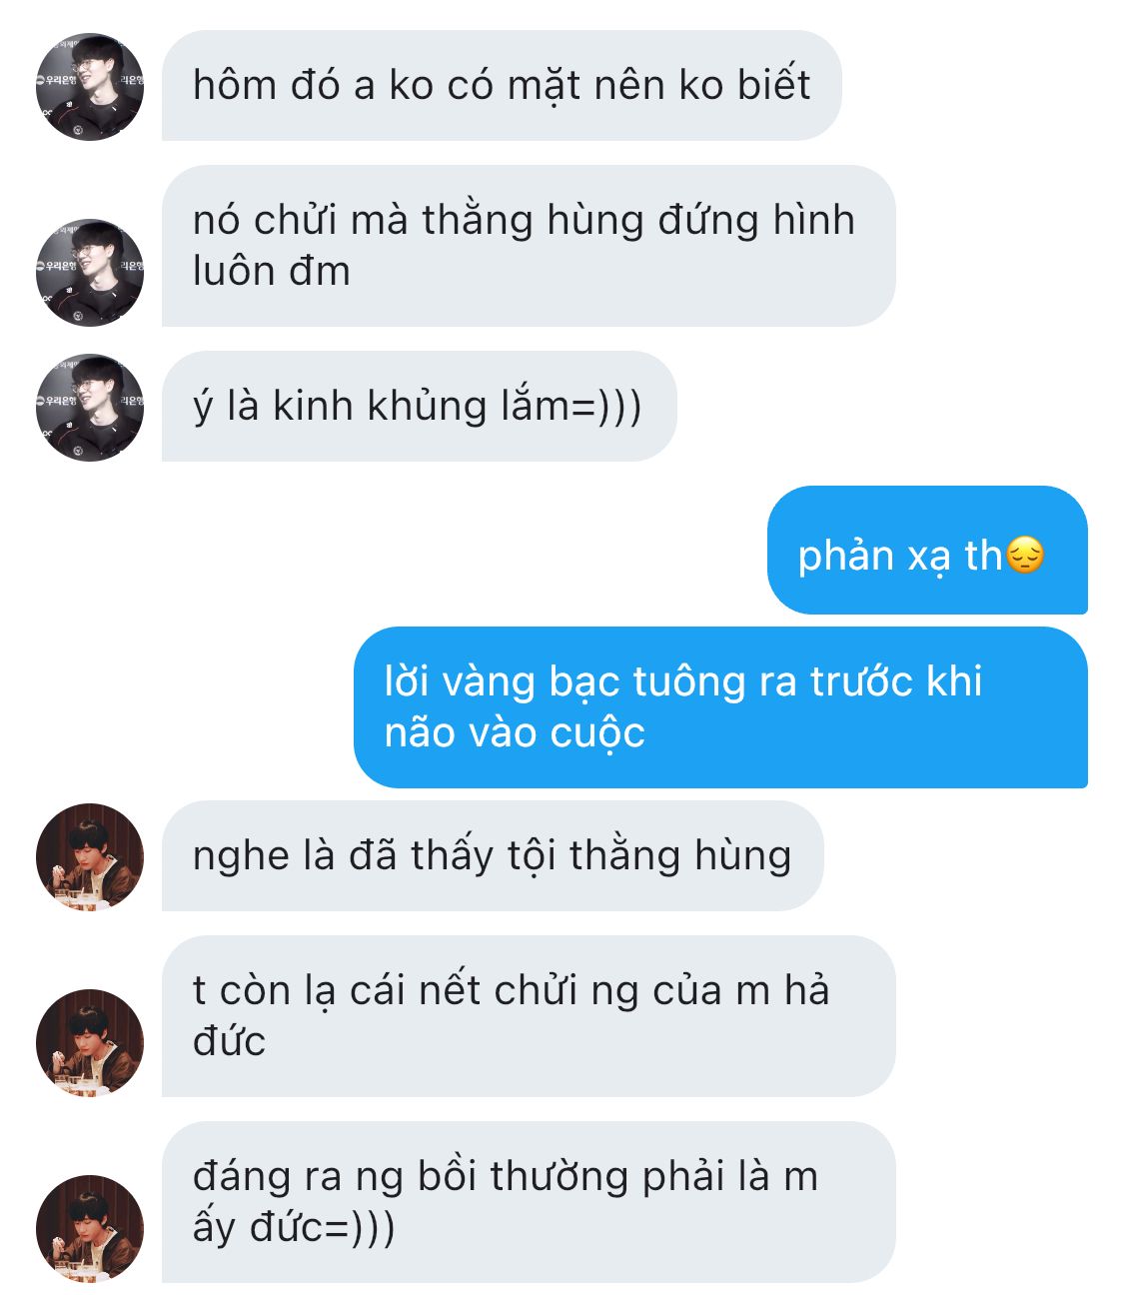Tap the "đáng ra ng bồi thường phải là m" bubble

point(529,1202)
